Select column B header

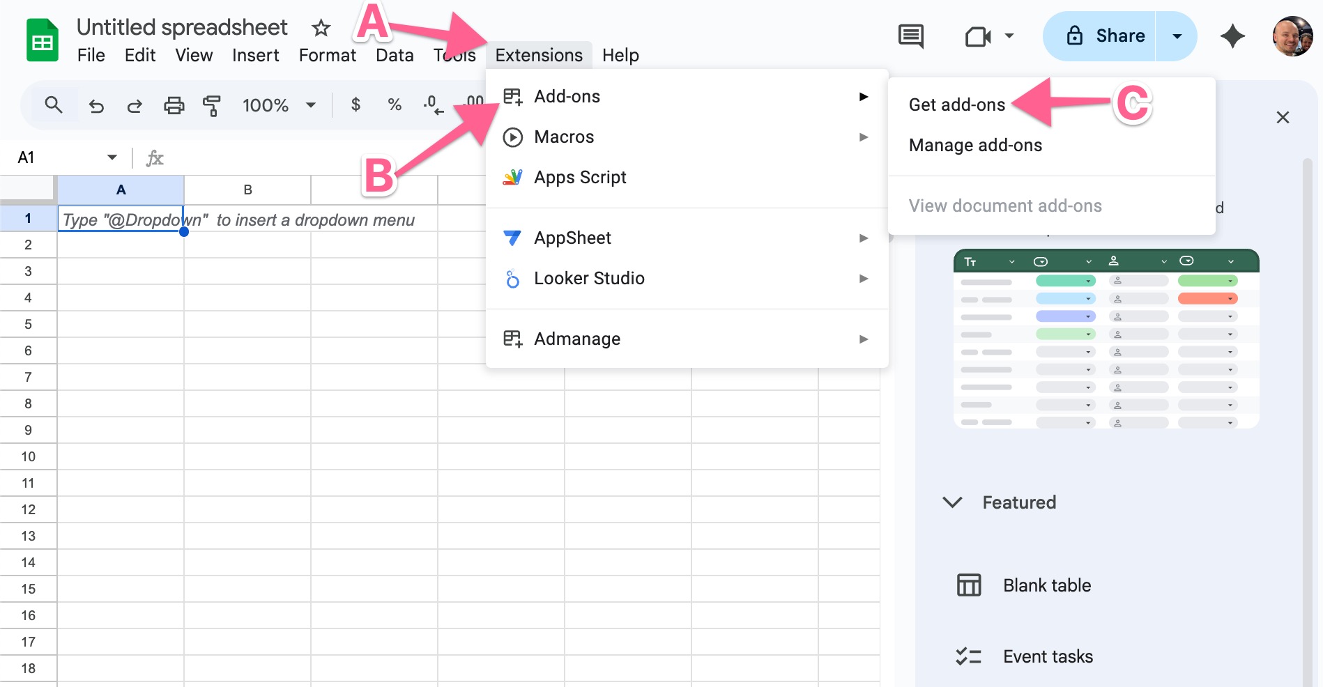coord(247,190)
